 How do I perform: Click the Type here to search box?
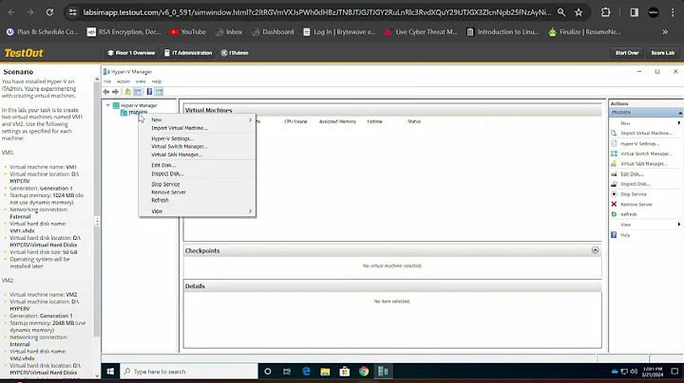point(189,372)
